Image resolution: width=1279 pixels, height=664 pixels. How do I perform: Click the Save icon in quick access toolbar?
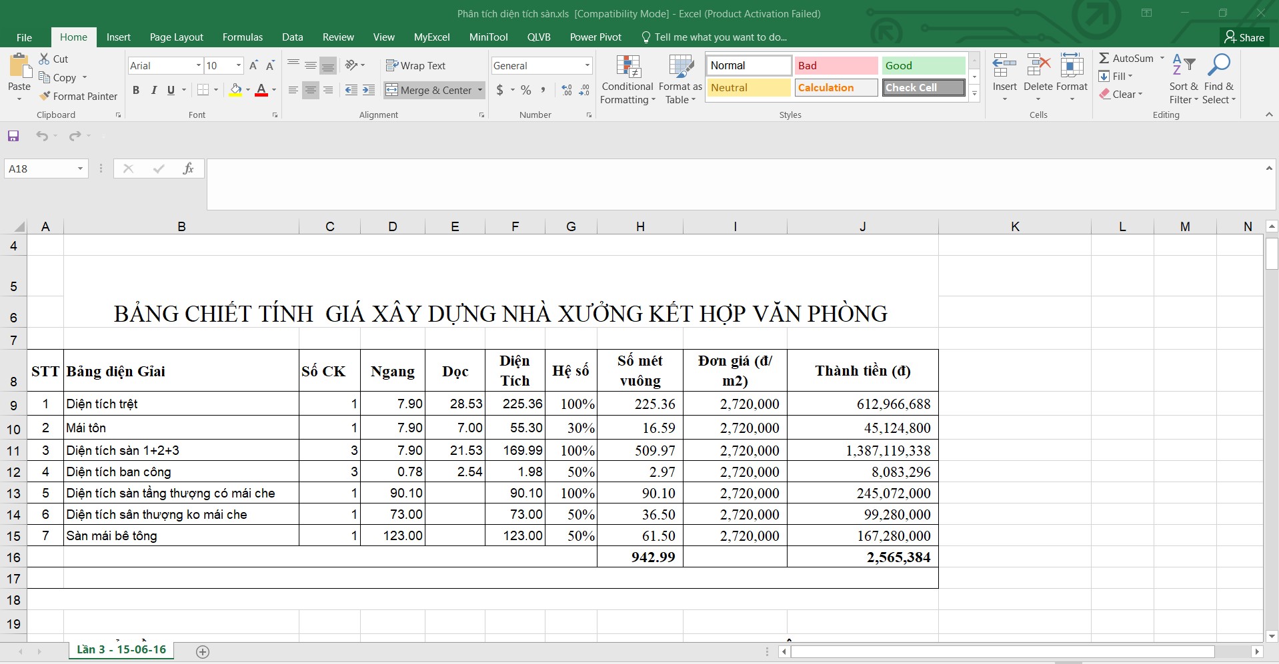tap(13, 136)
